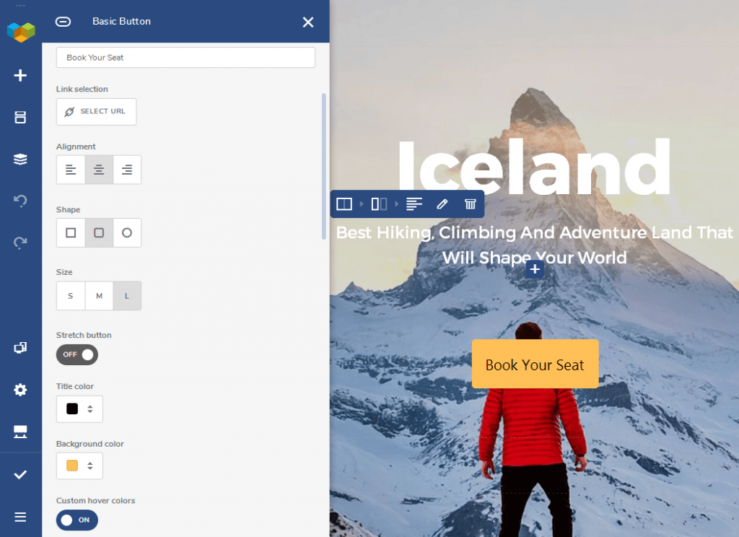Click the pencil edit icon in element toolbar
The image size is (739, 537).
(x=442, y=204)
